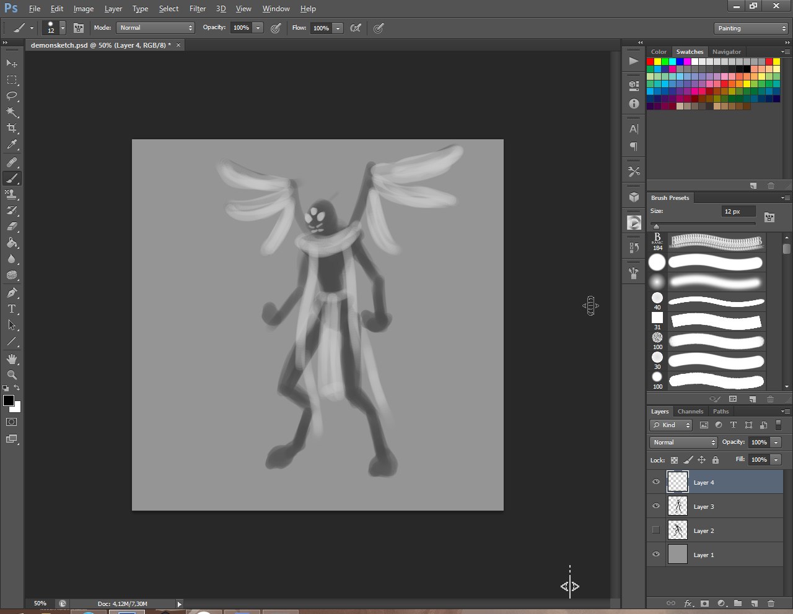Screen dimensions: 793x614
Task: Select the Hand tool
Action: click(x=12, y=359)
